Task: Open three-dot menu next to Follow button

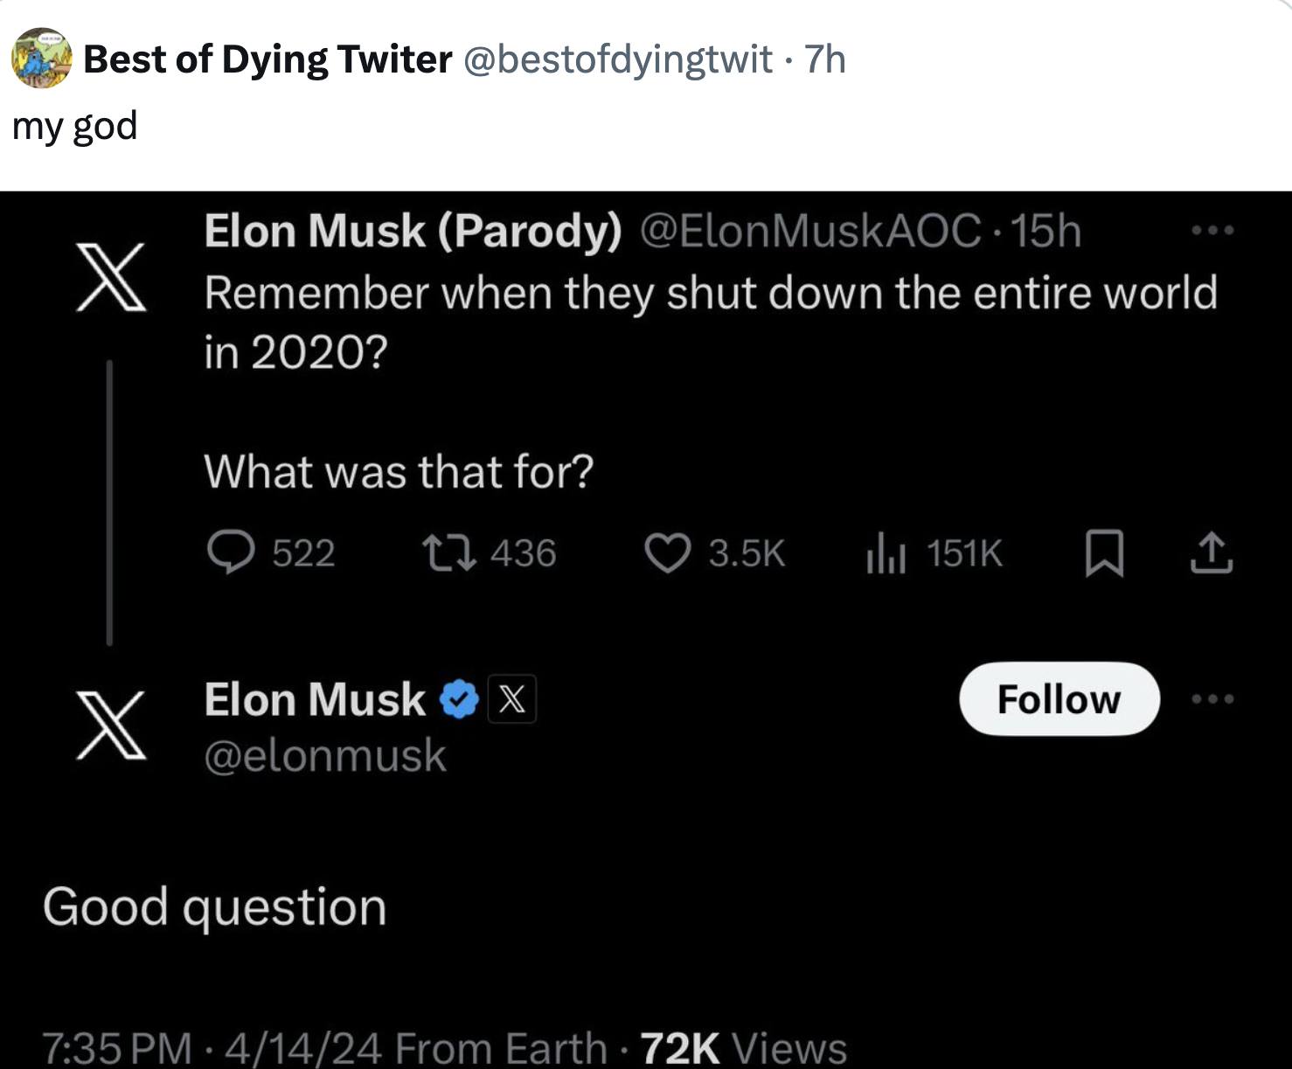Action: point(1212,699)
